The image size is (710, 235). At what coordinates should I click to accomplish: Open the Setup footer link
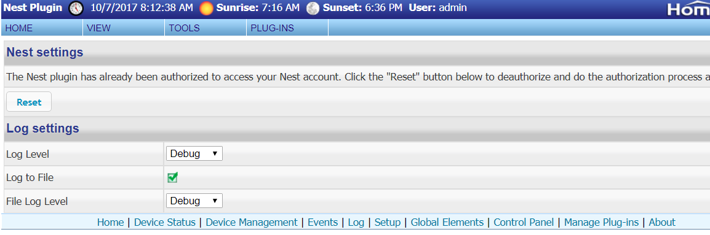(x=388, y=222)
